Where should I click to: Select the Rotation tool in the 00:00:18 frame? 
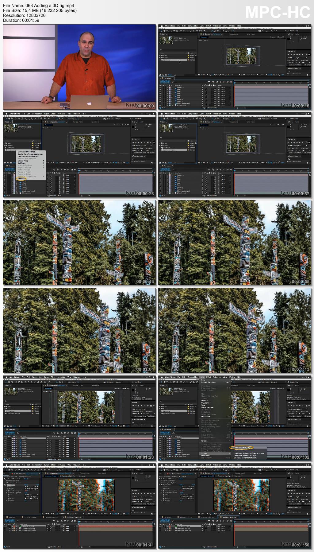coord(171,31)
